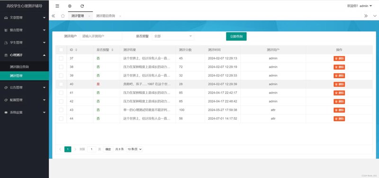Delete the record with ID 43

(339, 110)
